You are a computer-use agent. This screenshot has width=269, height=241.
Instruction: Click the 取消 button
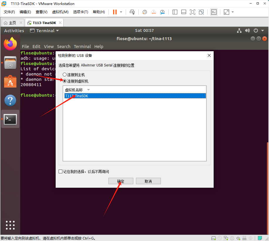click(148, 181)
